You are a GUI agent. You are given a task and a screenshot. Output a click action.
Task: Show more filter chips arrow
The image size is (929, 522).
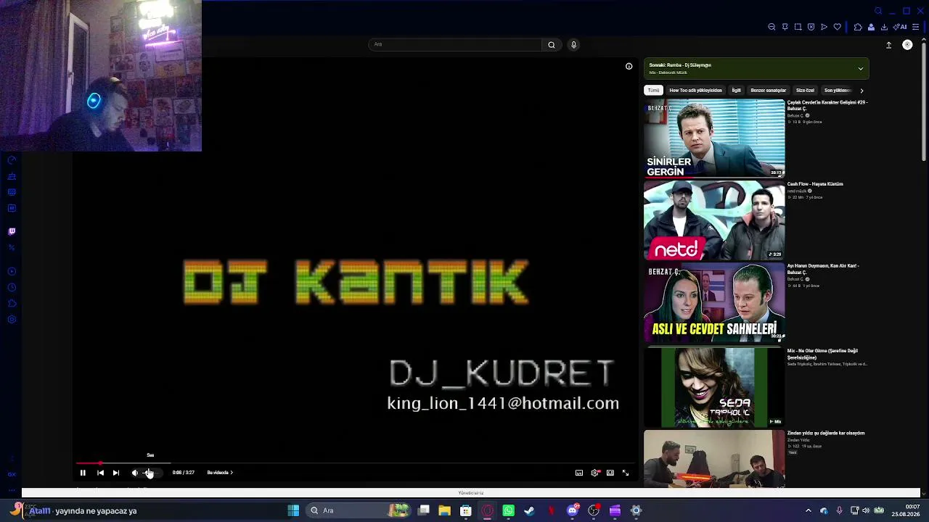862,91
